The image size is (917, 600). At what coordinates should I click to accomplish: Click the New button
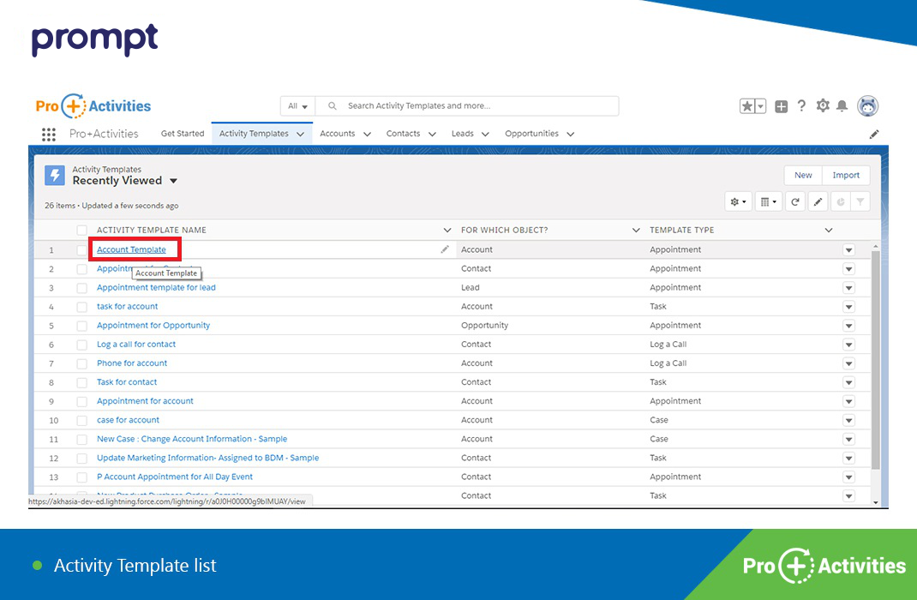click(803, 175)
